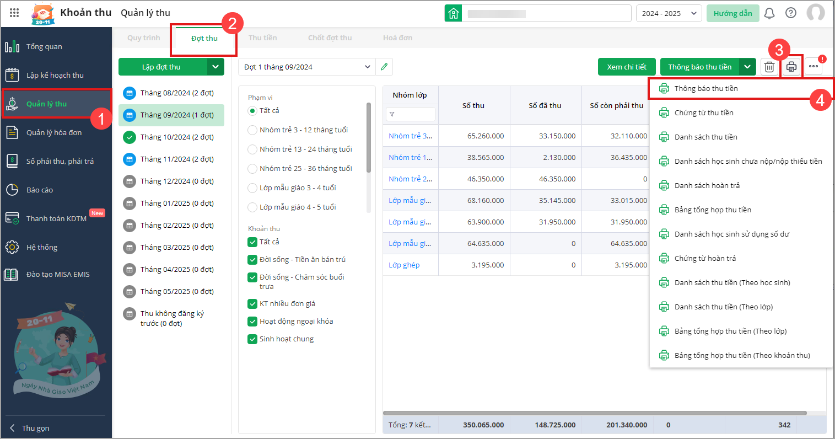
Task: Choose 'Chứng từ thu tiền' from print menu
Action: [x=703, y=113]
